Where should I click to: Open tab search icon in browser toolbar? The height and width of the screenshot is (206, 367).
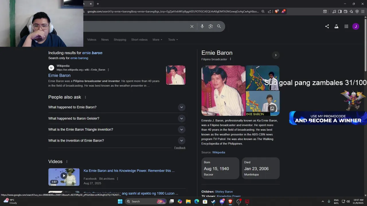pos(325,11)
